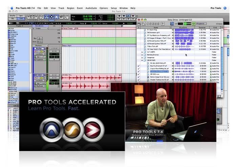Select the Guitar track name field
237x167 pixels.
(x=40, y=48)
